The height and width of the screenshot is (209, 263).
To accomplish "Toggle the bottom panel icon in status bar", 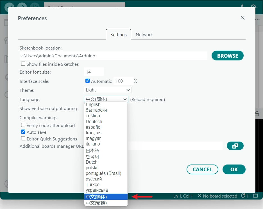I will point(255,196).
